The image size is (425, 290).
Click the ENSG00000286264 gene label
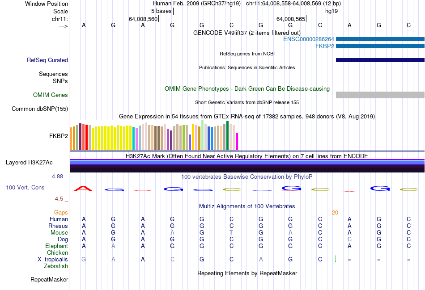308,39
